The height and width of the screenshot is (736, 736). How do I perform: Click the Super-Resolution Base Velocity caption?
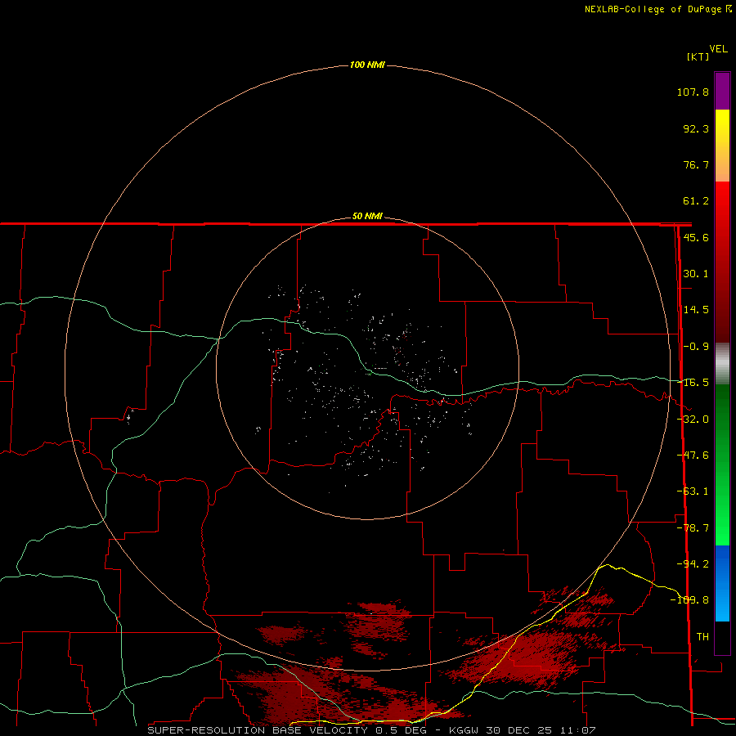pyautogui.click(x=371, y=730)
